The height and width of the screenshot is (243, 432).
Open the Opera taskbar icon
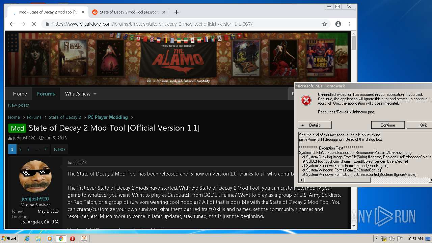coord(72,239)
